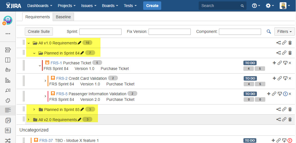
Task: Click into the Sprint filter field
Action: pos(100,32)
